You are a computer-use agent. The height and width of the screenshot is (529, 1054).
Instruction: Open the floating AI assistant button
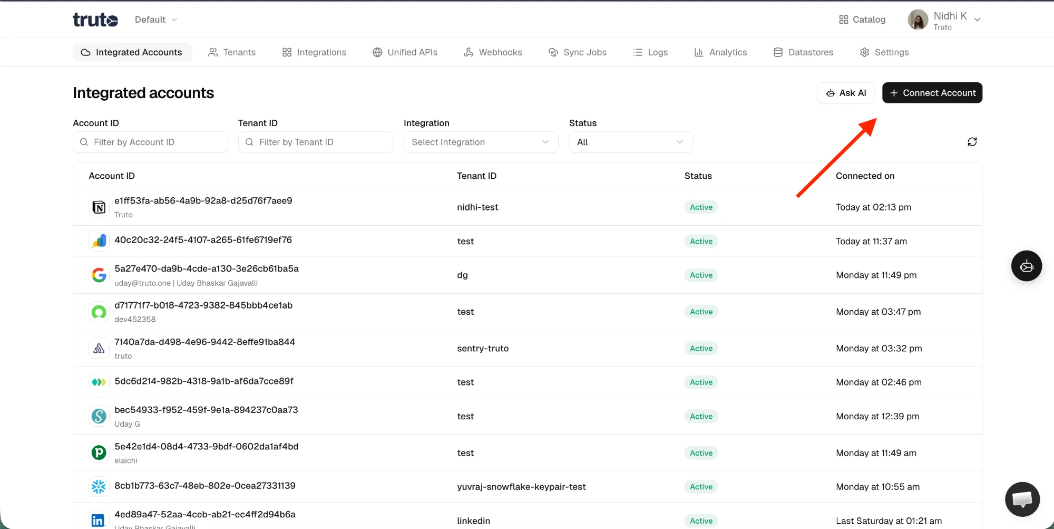(x=1026, y=266)
